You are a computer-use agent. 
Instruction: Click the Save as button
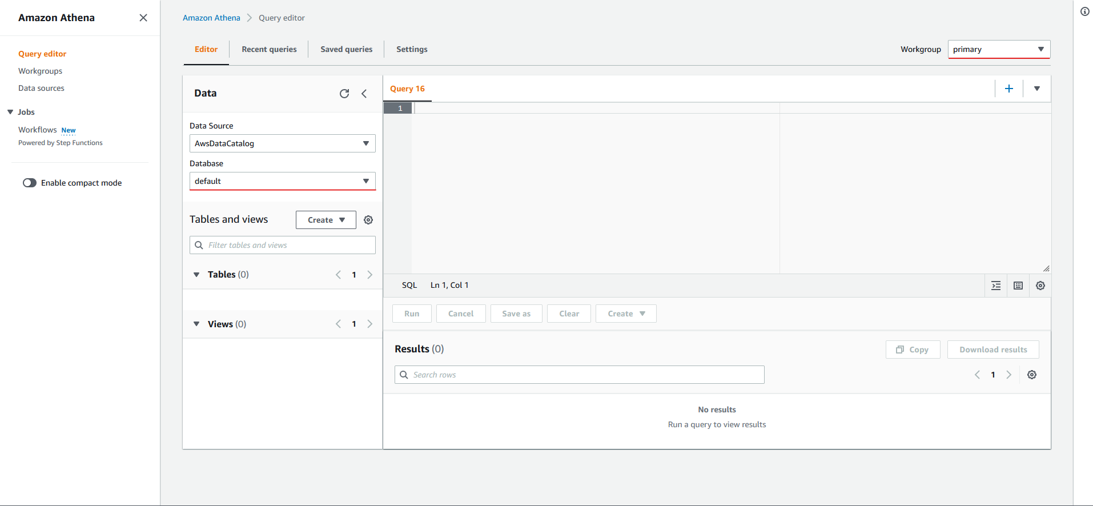tap(516, 314)
